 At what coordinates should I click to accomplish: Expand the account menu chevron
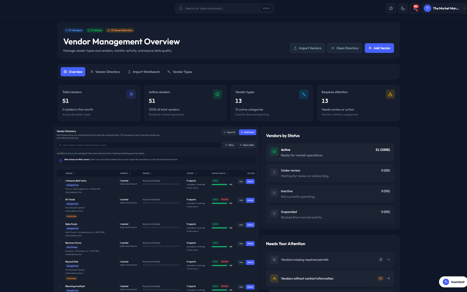point(464,8)
